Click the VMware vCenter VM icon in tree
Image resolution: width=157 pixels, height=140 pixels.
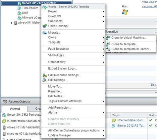(20, 18)
